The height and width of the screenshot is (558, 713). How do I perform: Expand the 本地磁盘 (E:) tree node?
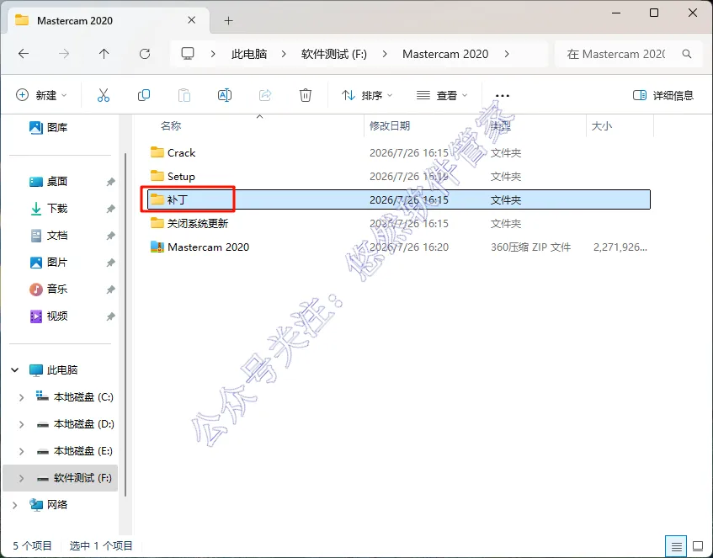click(x=21, y=450)
